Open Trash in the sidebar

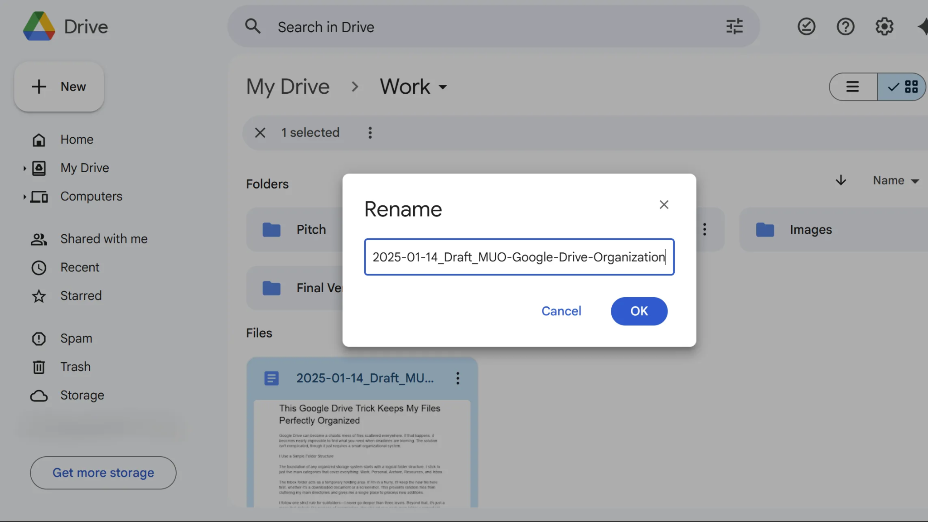tap(76, 367)
